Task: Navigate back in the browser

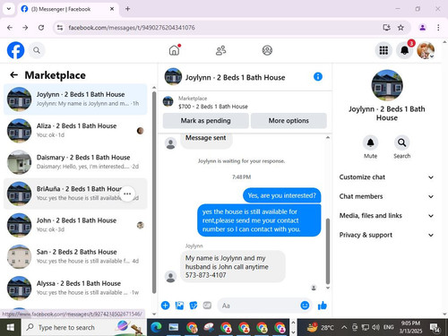Action: 10,28
